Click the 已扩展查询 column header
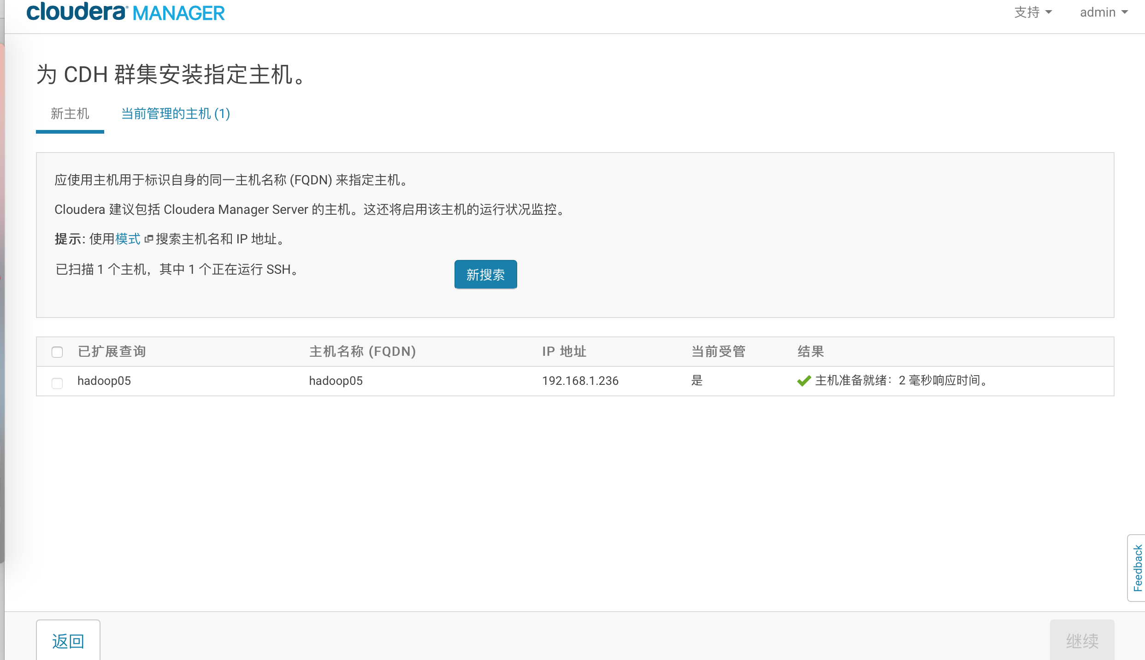This screenshot has width=1145, height=660. [x=112, y=352]
